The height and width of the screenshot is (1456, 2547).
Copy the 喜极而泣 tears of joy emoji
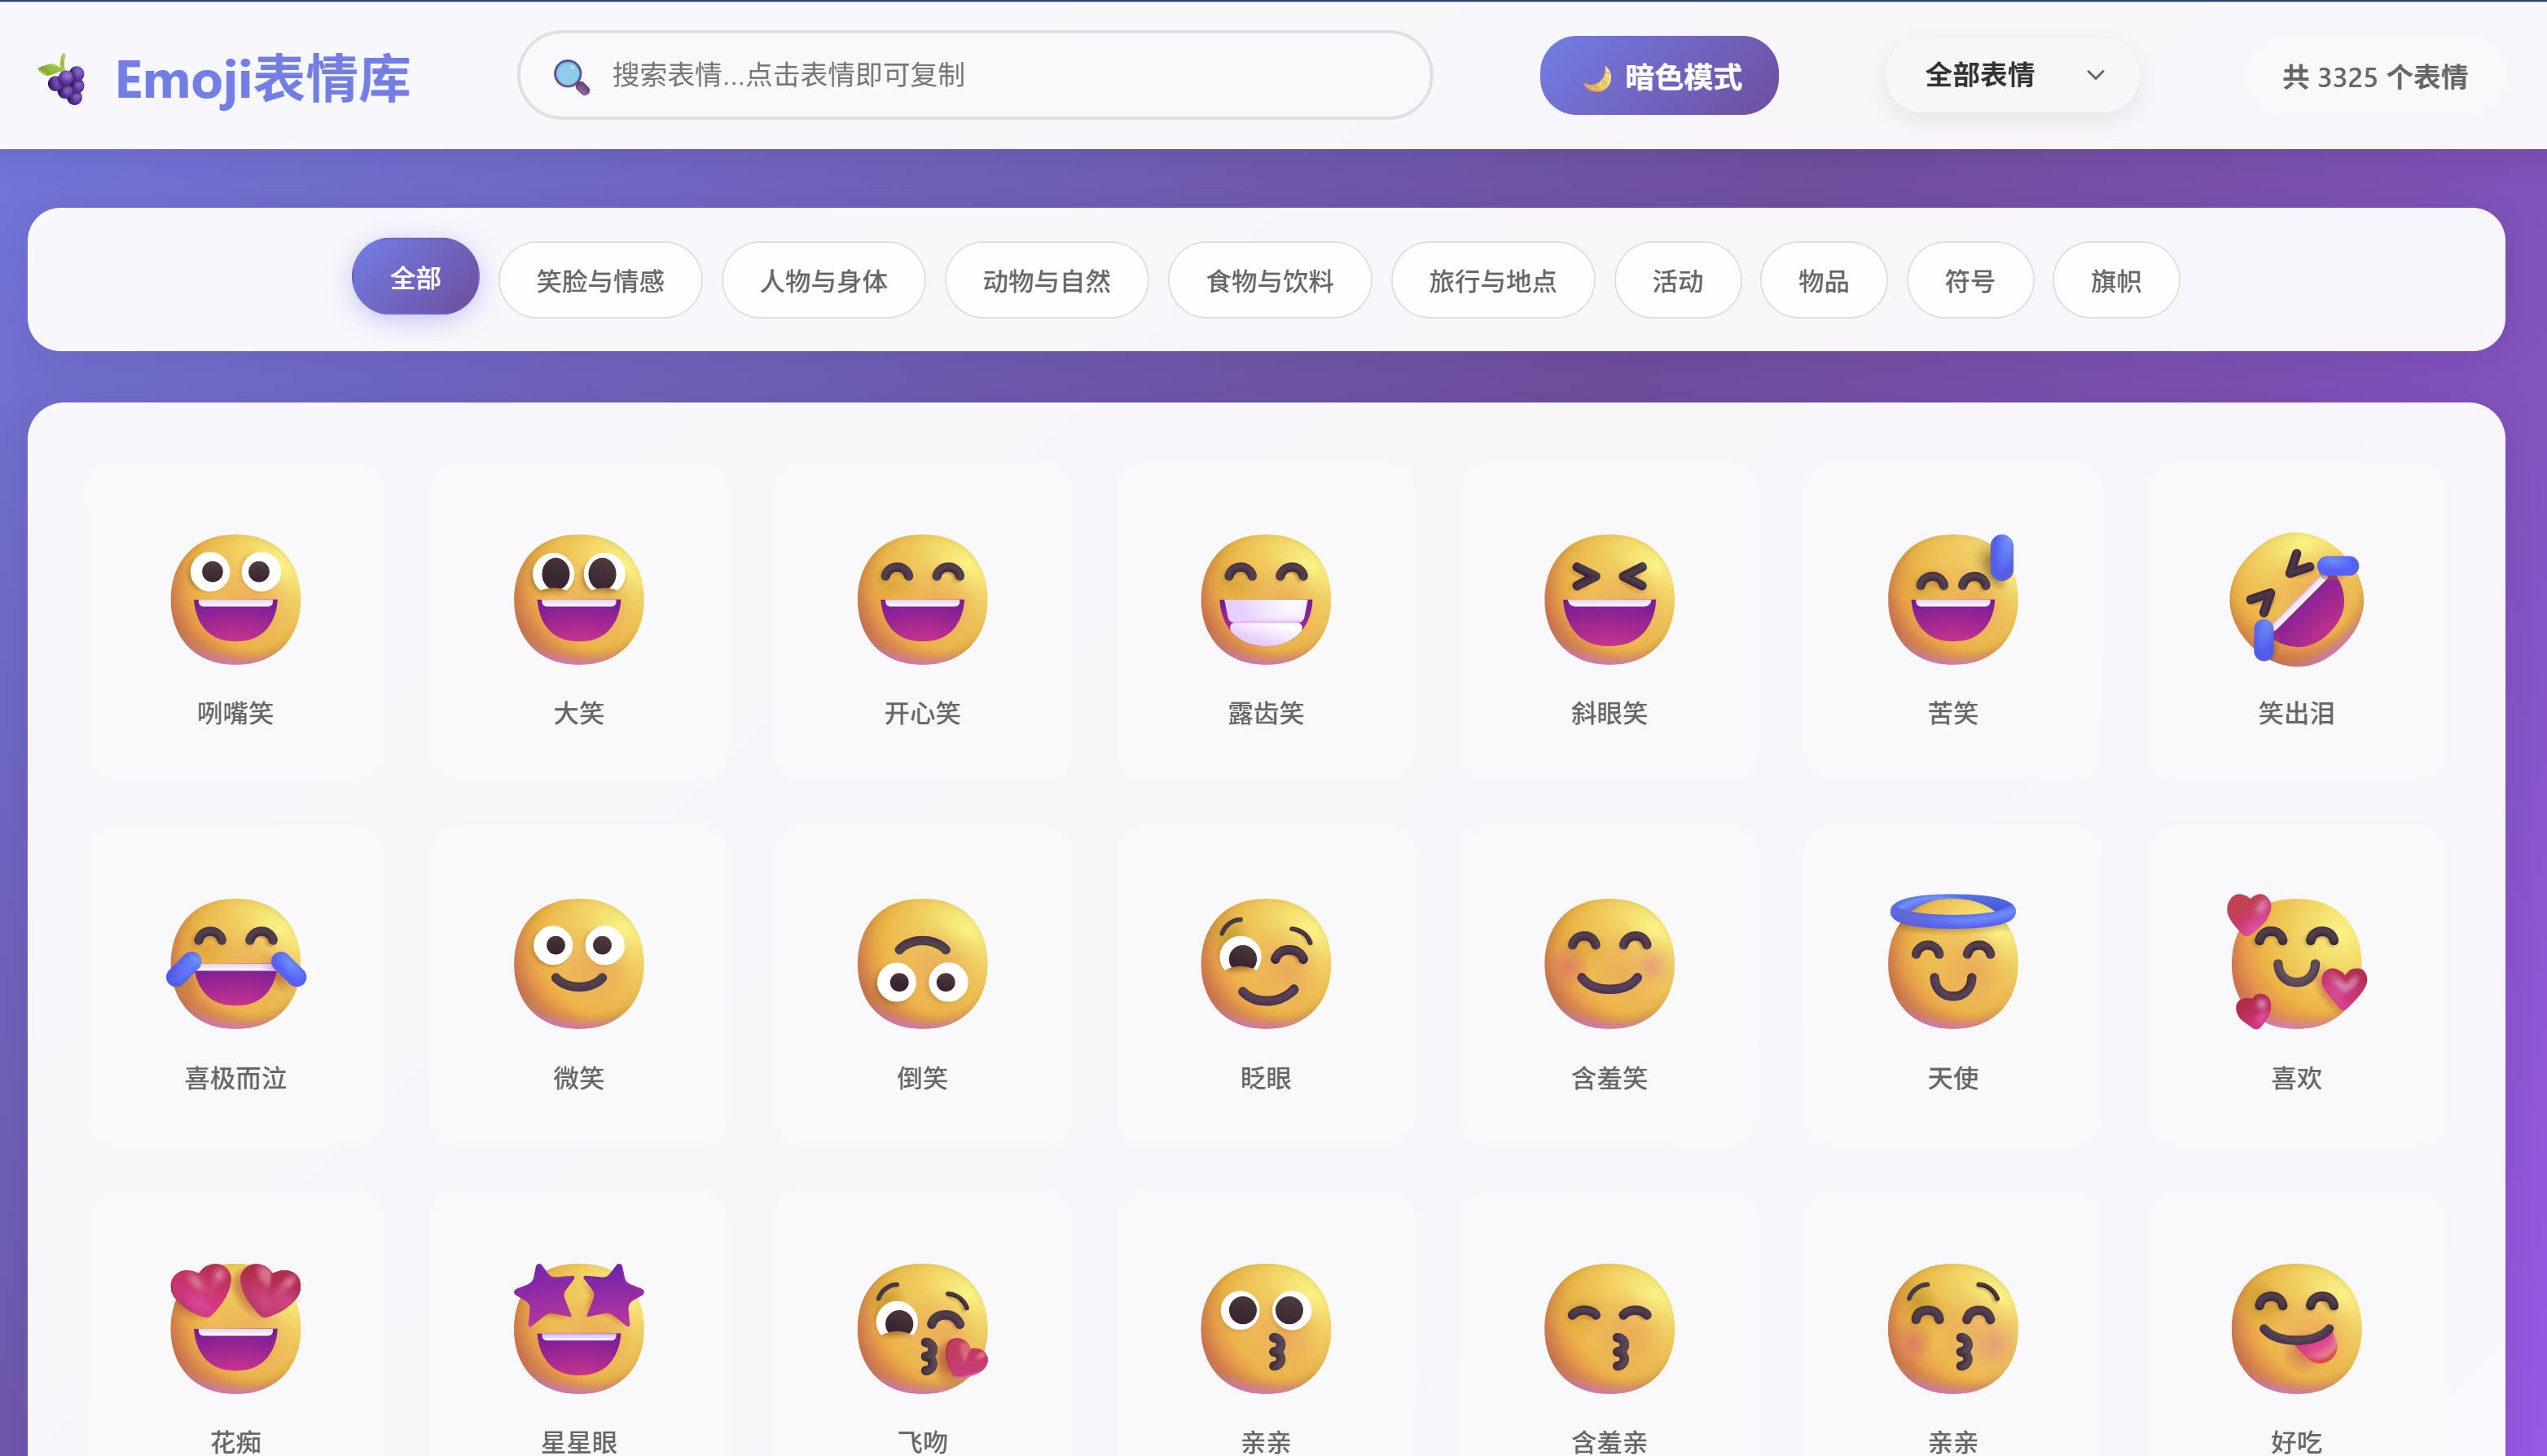[x=235, y=963]
